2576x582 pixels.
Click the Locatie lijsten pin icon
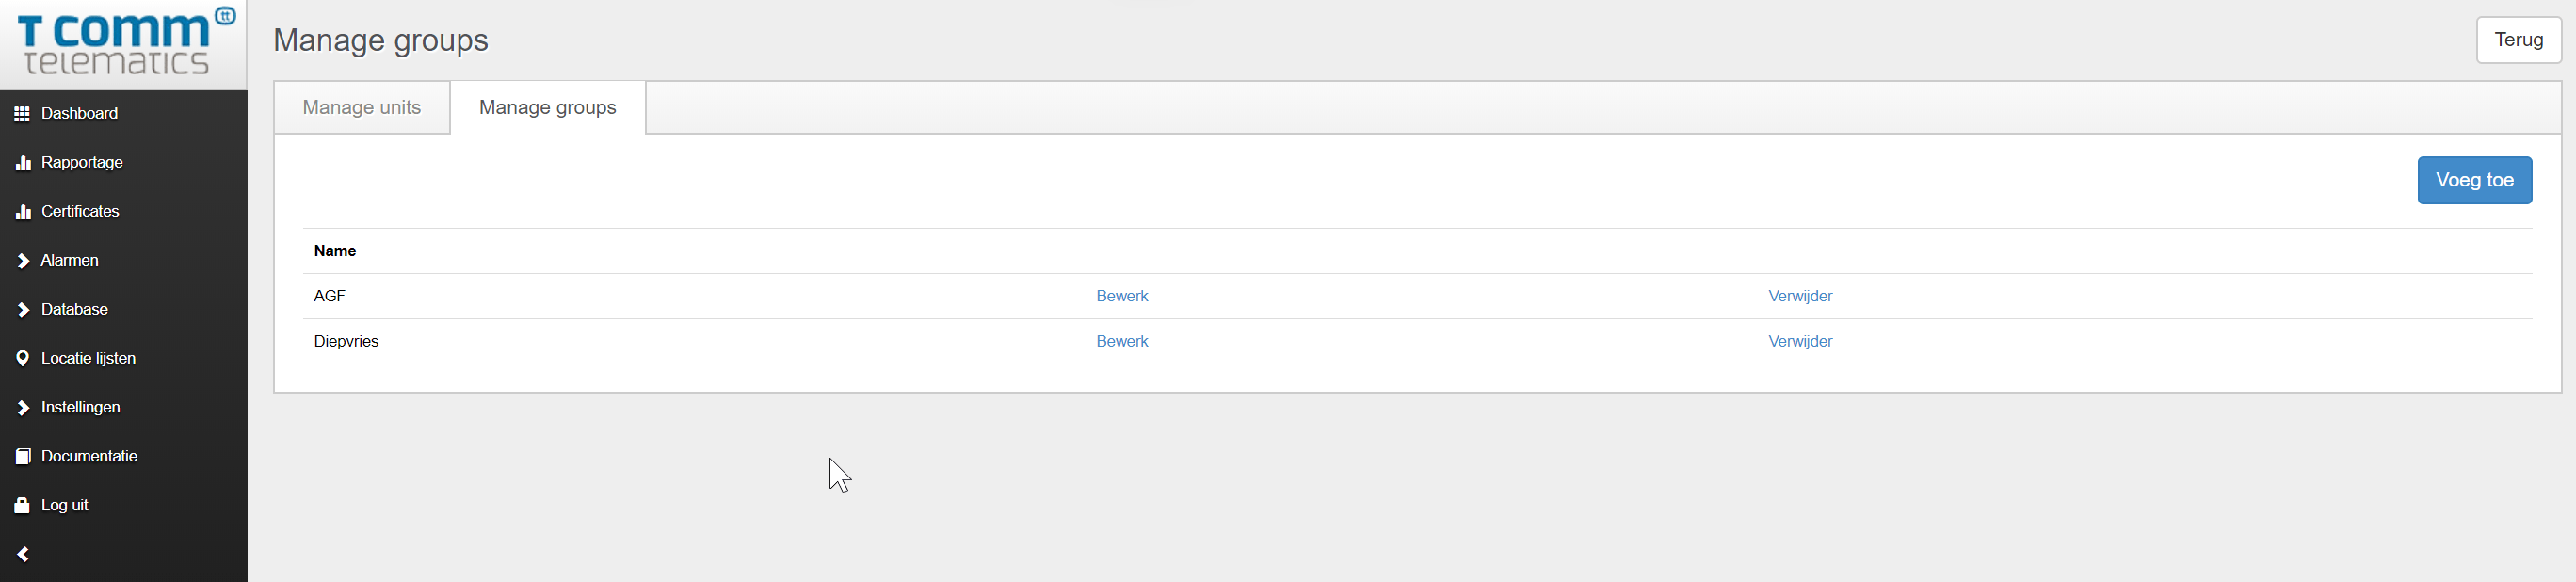coord(22,358)
